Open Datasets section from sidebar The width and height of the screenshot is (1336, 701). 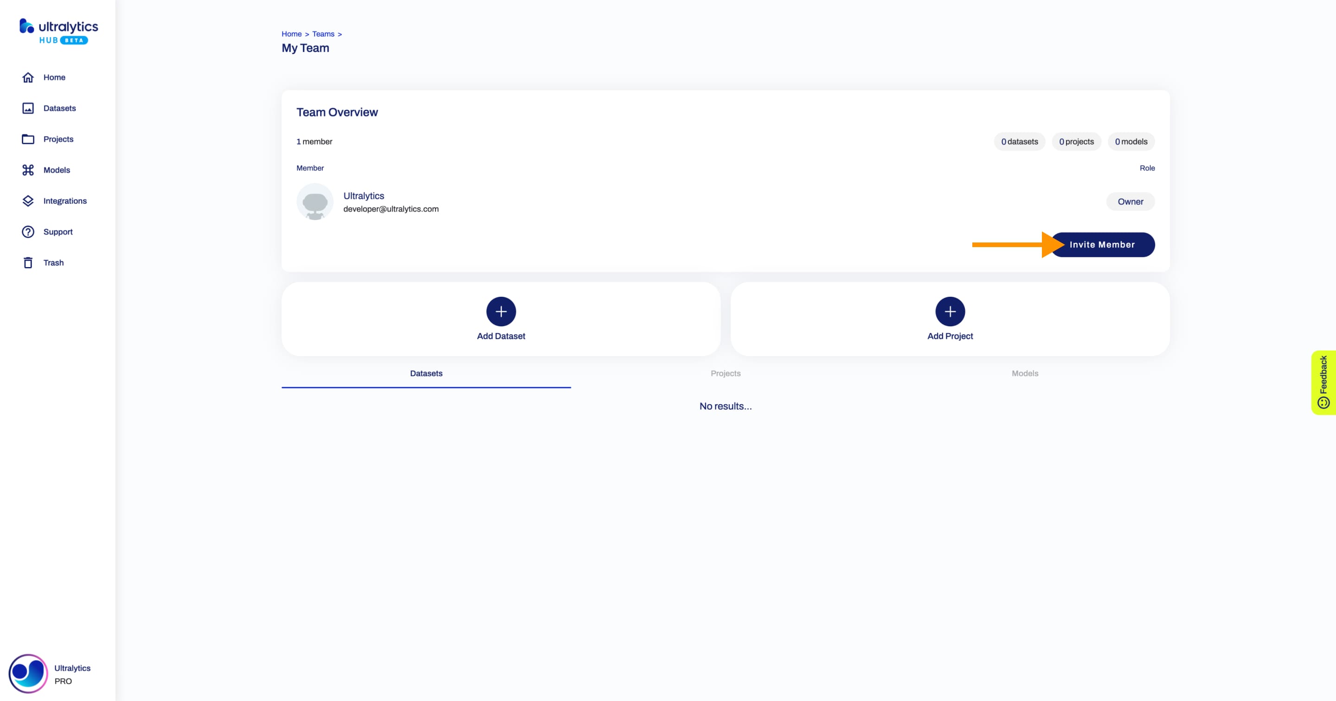coord(59,108)
